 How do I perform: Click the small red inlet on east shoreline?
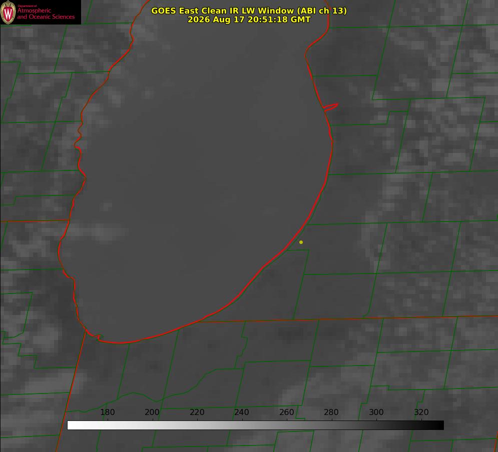click(x=331, y=107)
